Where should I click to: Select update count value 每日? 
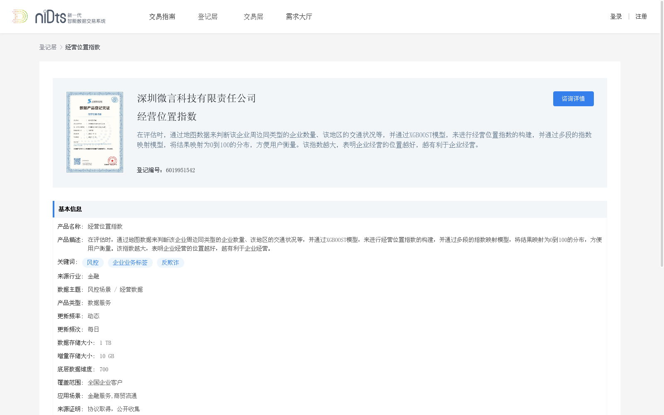pos(93,330)
